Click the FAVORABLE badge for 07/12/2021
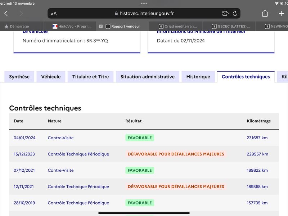 click(x=140, y=170)
